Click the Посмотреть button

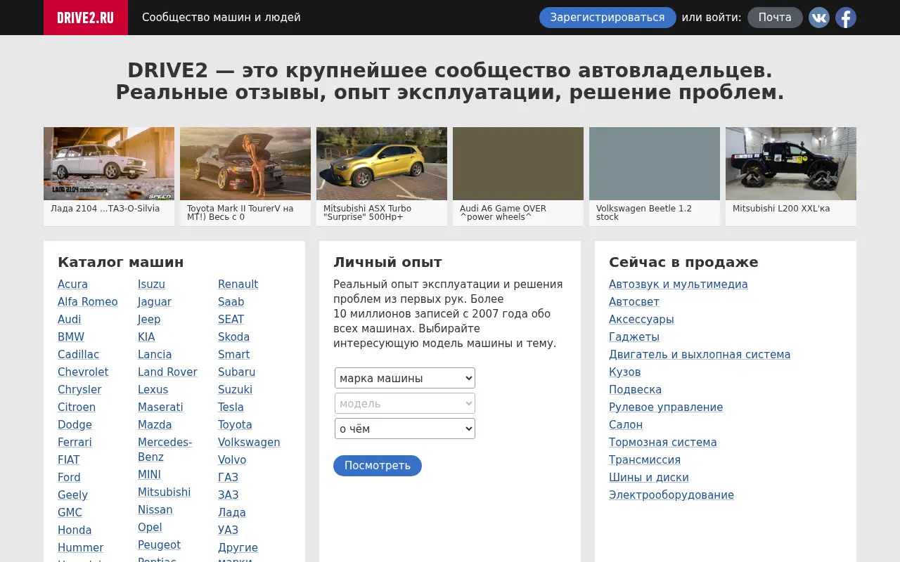tap(378, 466)
